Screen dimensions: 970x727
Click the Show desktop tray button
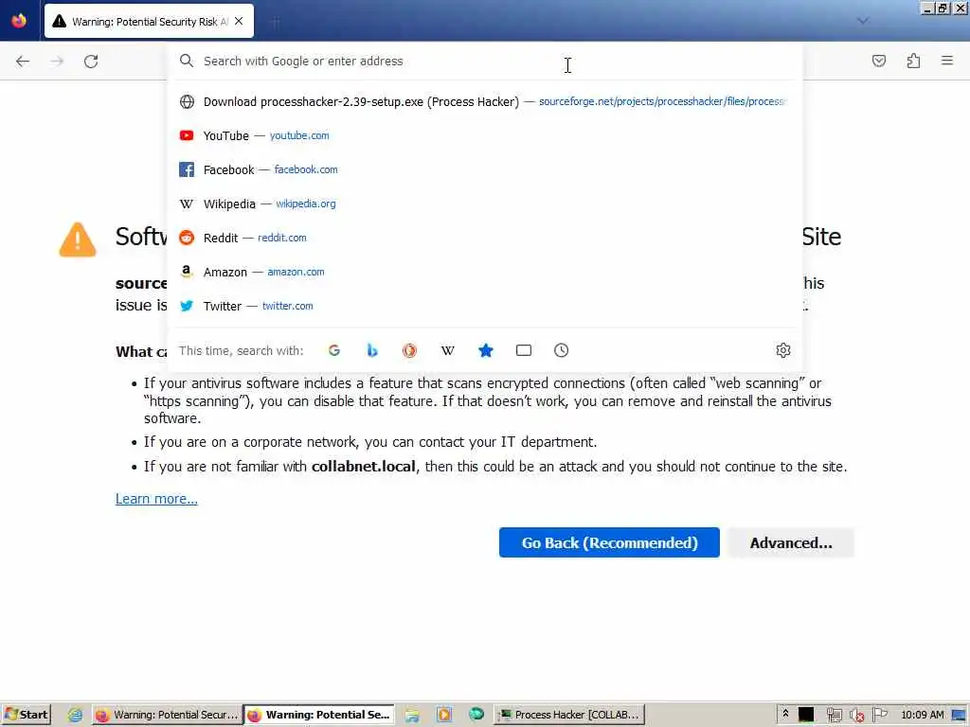(961, 716)
